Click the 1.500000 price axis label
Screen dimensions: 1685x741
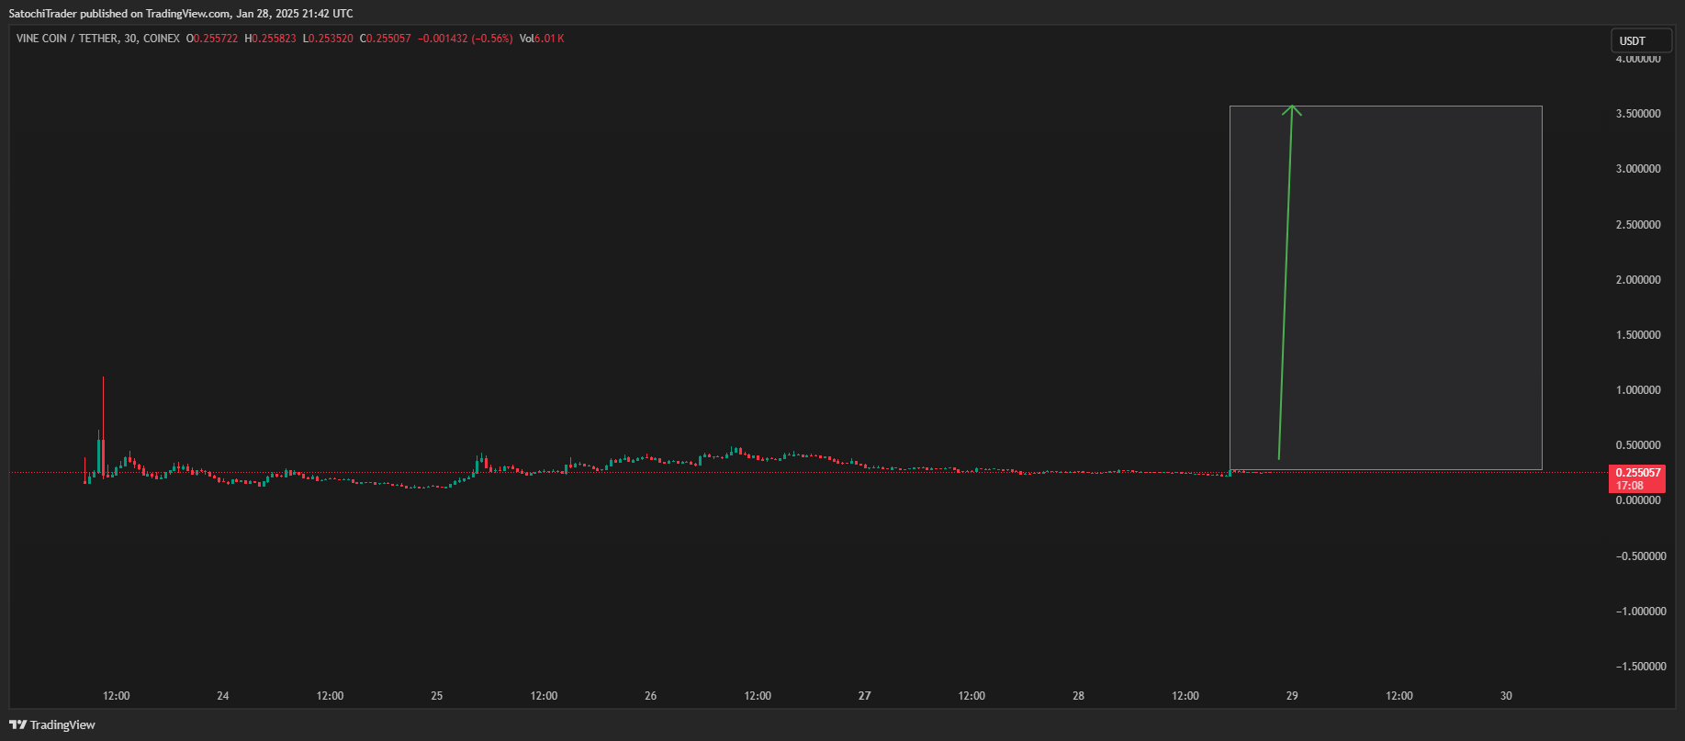tap(1638, 335)
